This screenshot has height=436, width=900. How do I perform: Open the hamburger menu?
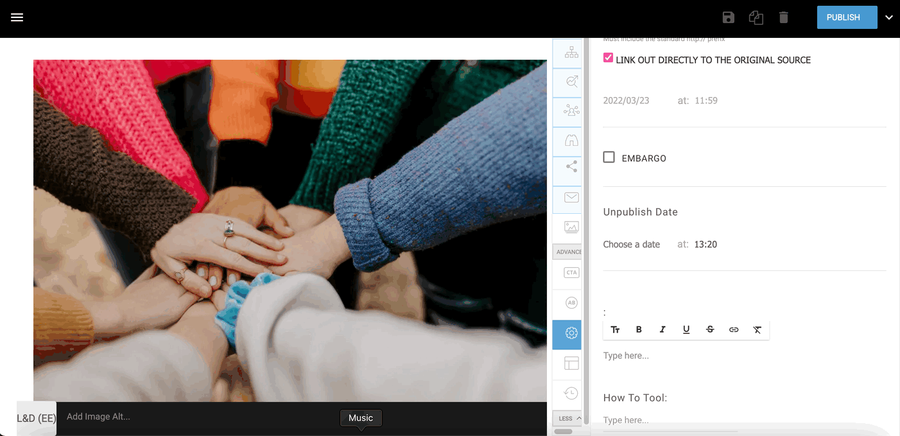pos(17,17)
